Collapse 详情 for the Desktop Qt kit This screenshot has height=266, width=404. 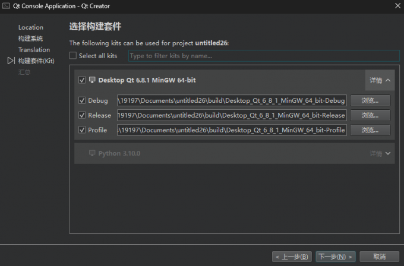[380, 80]
